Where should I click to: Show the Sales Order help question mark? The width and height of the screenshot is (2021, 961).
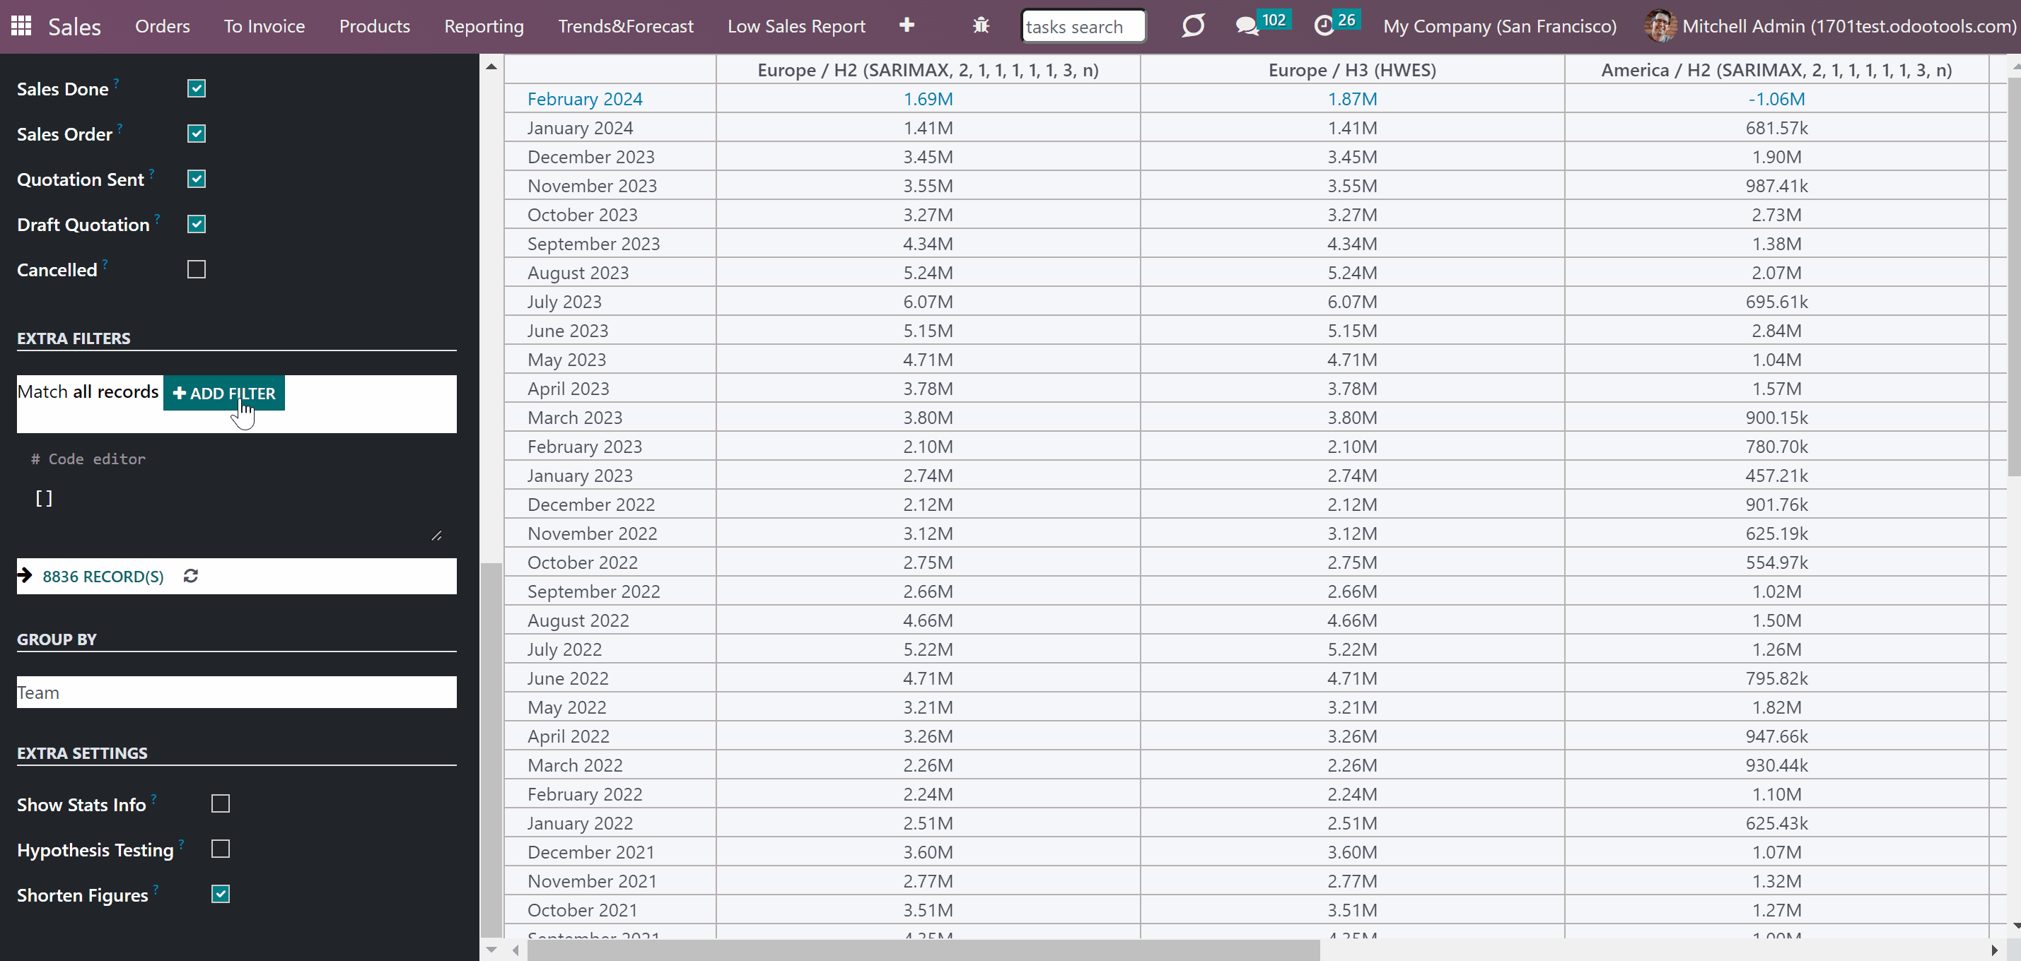120,127
